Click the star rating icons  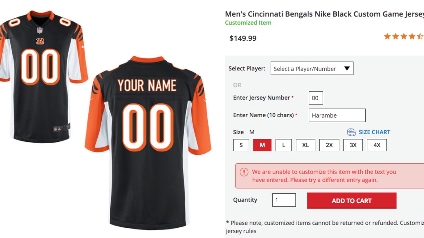pyautogui.click(x=404, y=36)
